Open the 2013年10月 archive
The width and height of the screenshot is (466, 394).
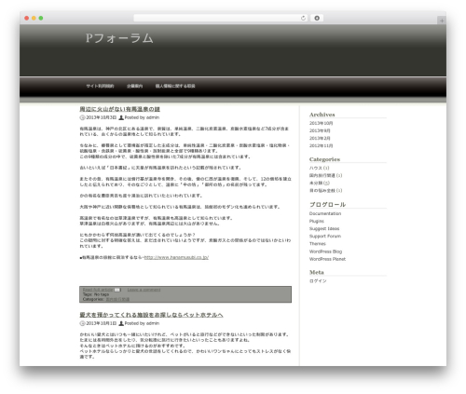coord(321,123)
